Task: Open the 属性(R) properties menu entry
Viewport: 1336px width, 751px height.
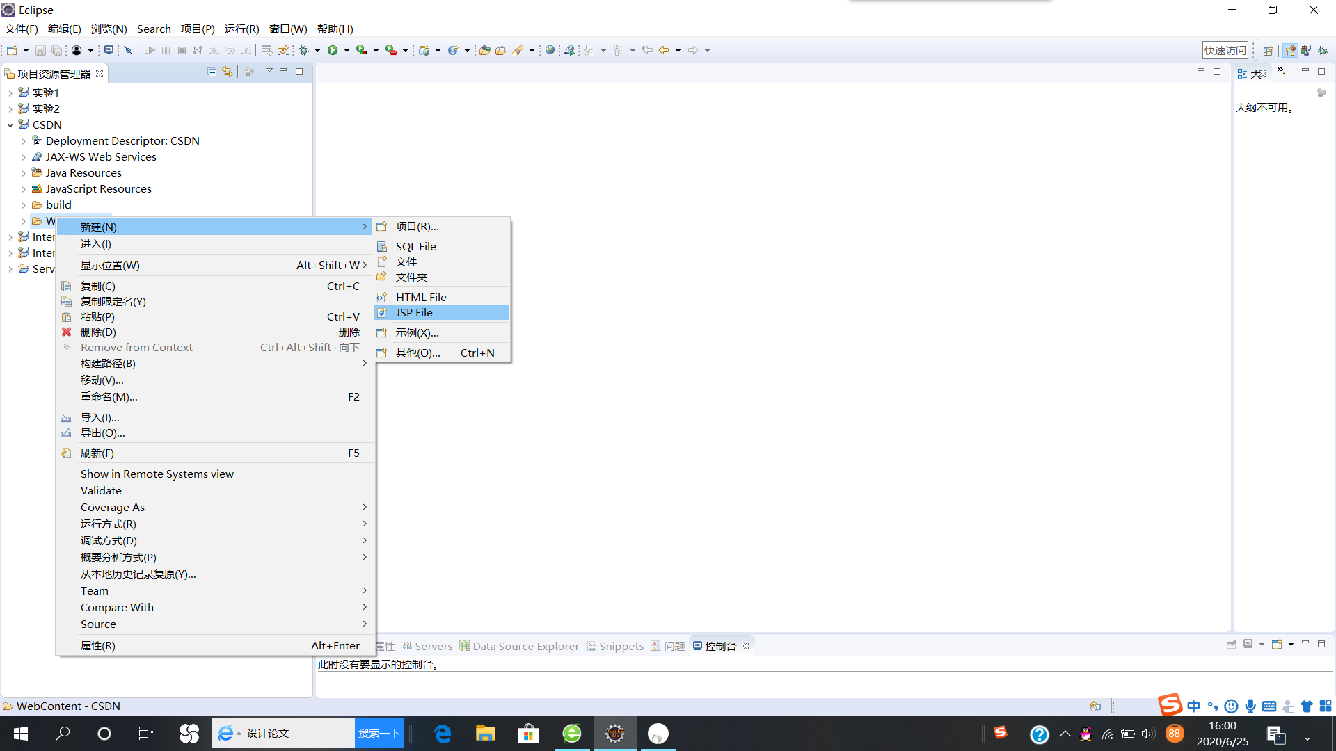Action: 98,645
